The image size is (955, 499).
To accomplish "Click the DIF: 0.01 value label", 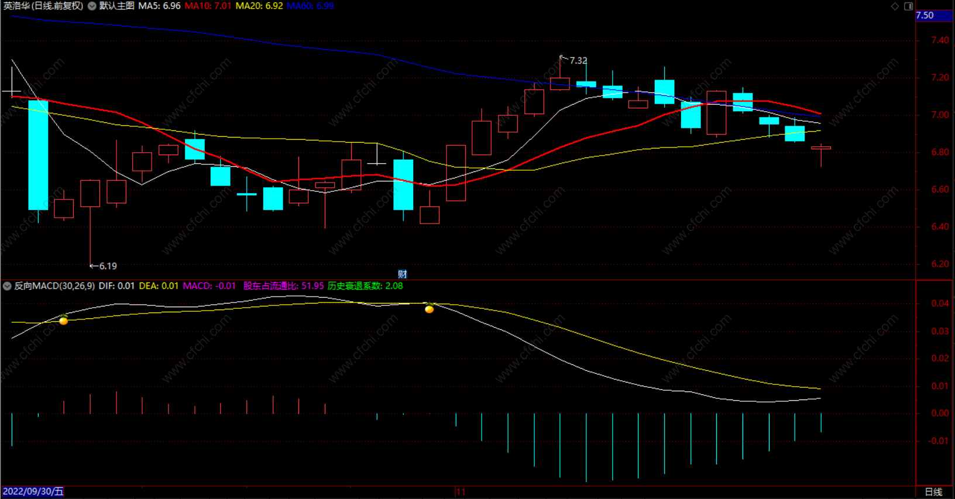I will coord(116,286).
